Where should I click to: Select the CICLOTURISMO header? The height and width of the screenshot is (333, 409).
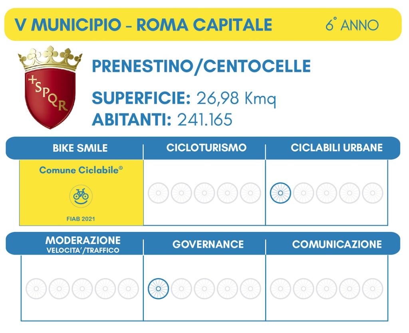(x=206, y=148)
